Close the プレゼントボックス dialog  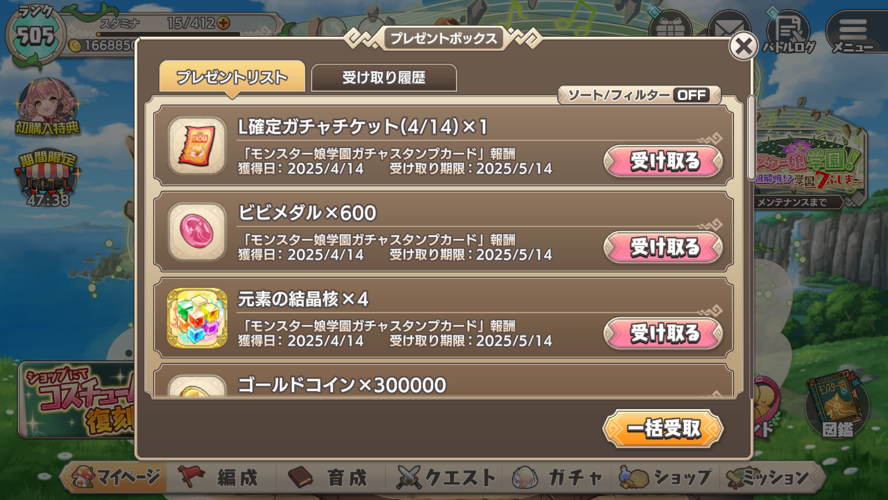pyautogui.click(x=743, y=47)
